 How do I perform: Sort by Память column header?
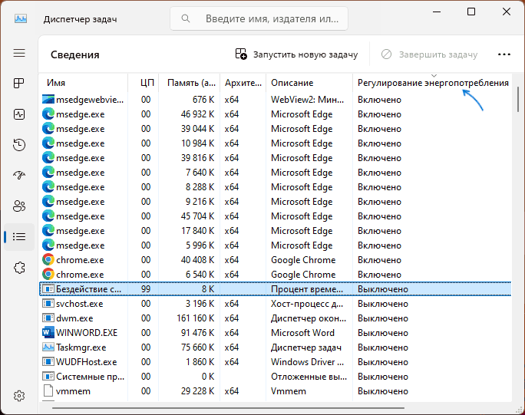coord(189,83)
